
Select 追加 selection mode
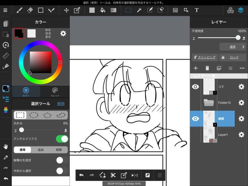[41, 150]
